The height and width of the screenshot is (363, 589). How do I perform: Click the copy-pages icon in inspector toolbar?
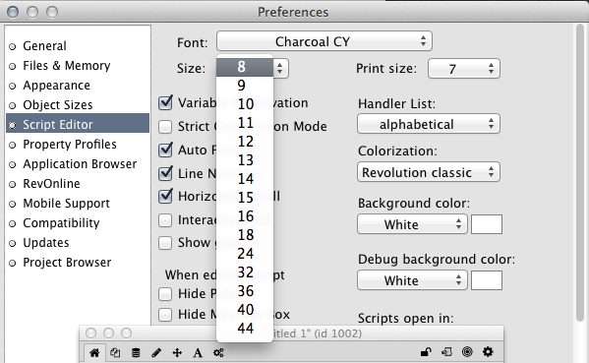pyautogui.click(x=115, y=352)
